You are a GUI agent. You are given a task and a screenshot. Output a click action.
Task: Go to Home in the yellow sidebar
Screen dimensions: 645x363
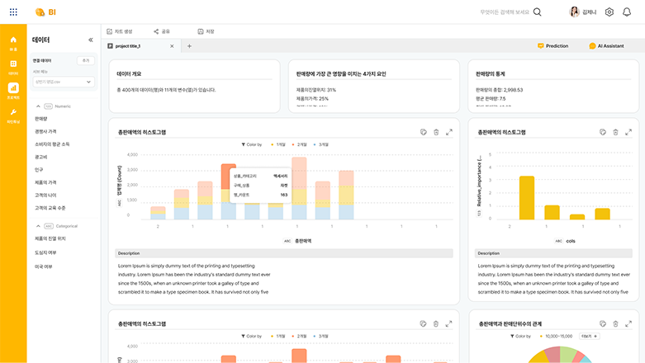(13, 43)
